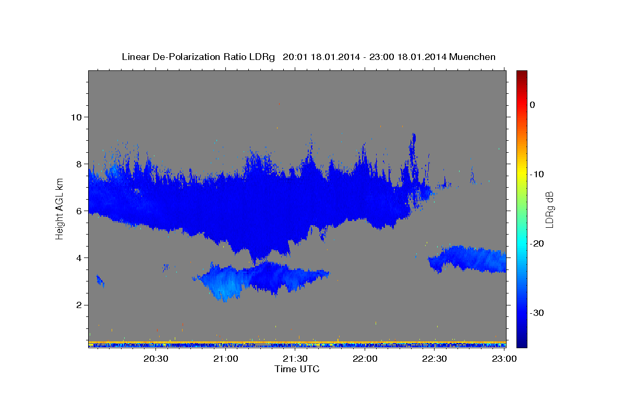Click the colorbar value label -30

(x=537, y=313)
